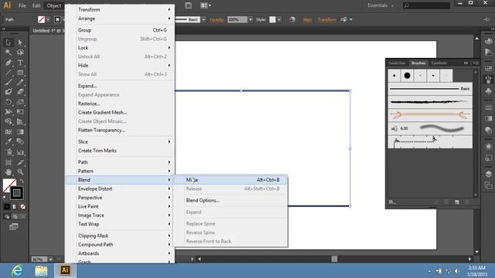
Task: Choose Blend Options menu entry
Action: pyautogui.click(x=230, y=201)
